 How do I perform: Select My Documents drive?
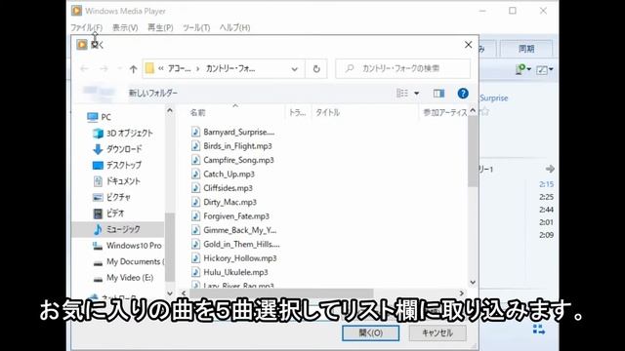(127, 262)
